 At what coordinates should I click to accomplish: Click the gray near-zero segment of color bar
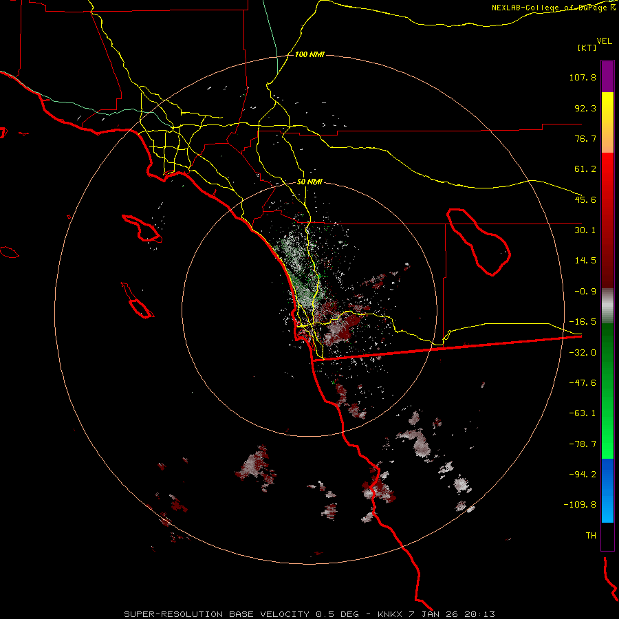(x=607, y=305)
